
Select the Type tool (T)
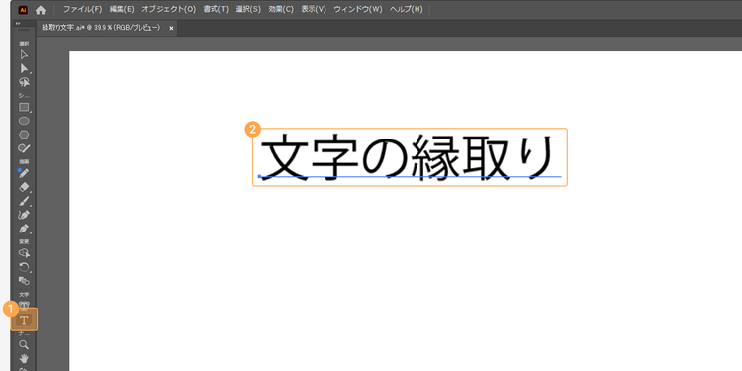24,320
